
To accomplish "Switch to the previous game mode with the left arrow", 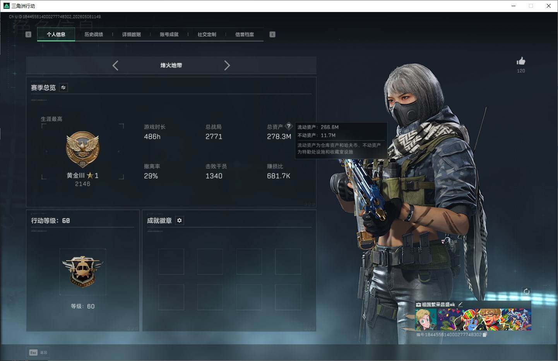I will pos(115,65).
